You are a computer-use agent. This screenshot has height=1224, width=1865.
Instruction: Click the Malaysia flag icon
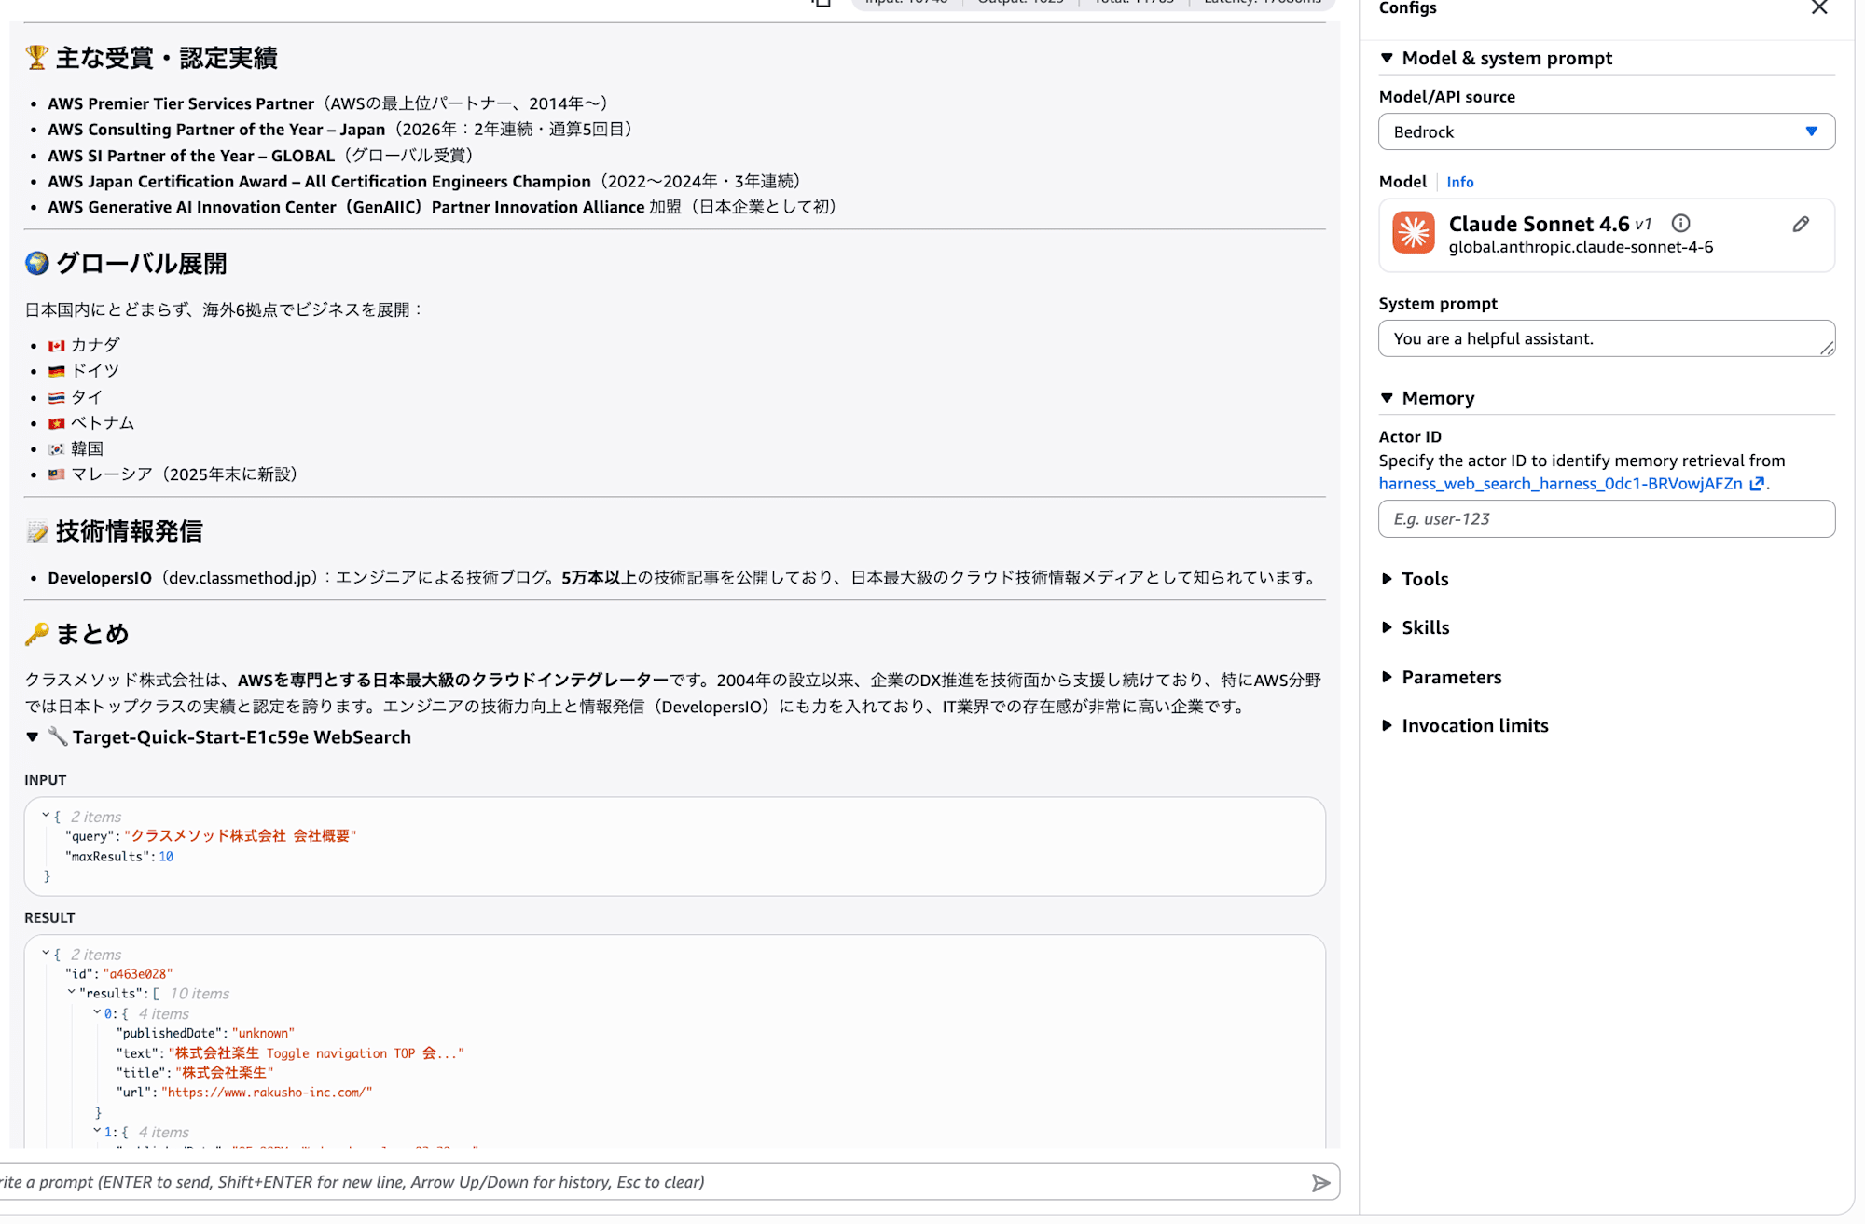[x=57, y=474]
